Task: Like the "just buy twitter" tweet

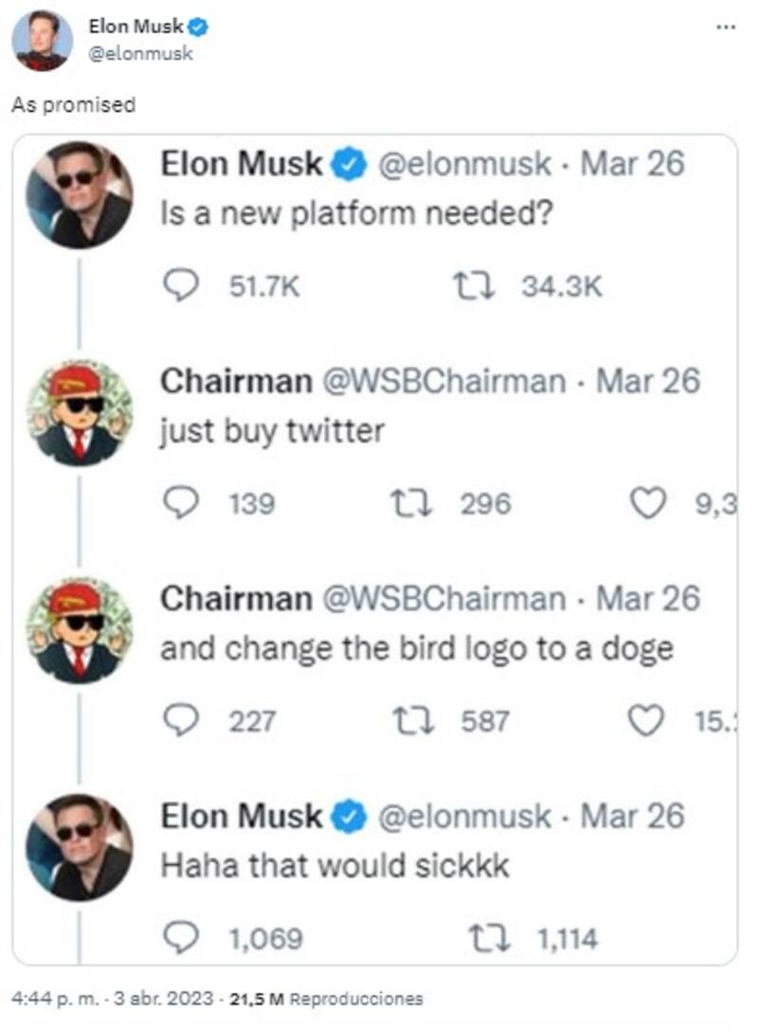Action: pyautogui.click(x=648, y=503)
